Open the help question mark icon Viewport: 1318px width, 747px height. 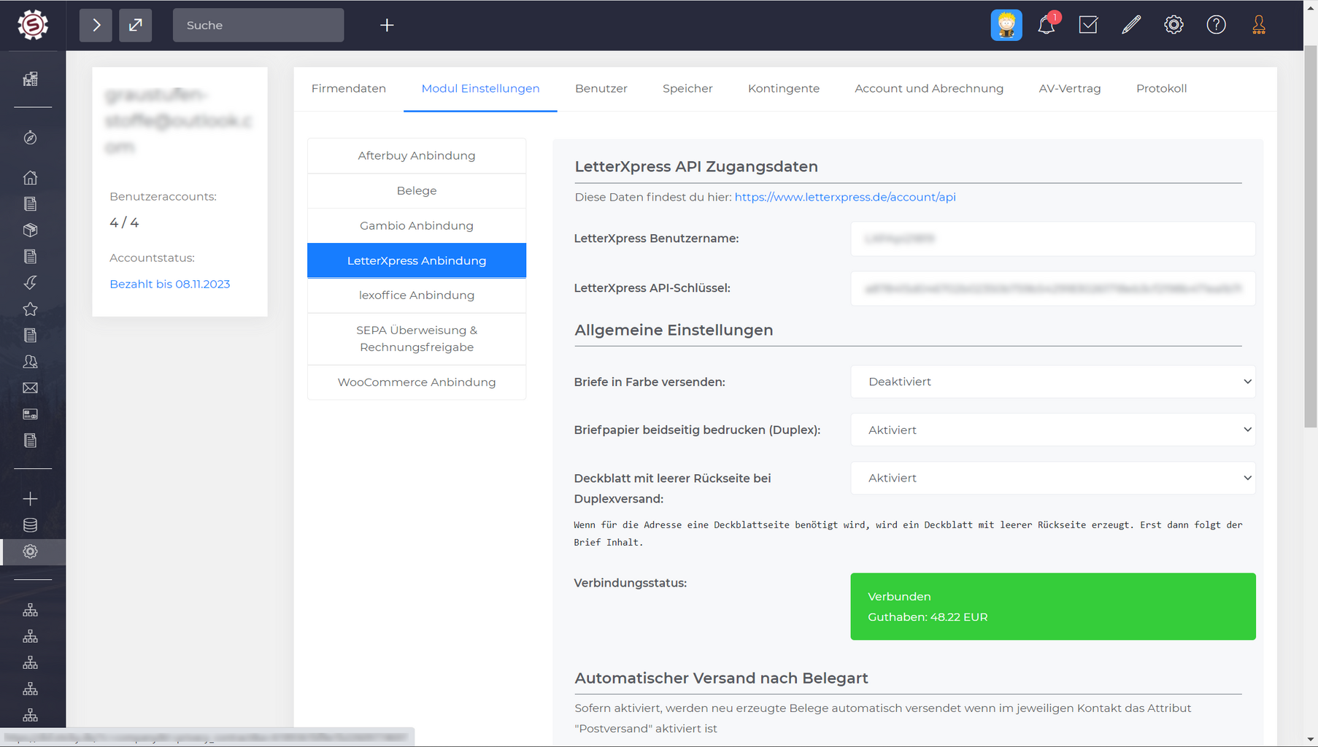coord(1216,26)
